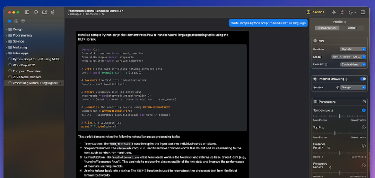Open notifications bell icon
This screenshot has height=178, width=375.
(x=342, y=12)
